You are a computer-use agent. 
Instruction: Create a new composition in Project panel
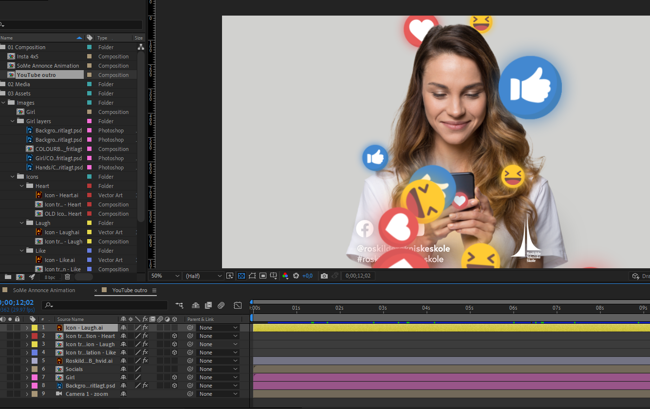click(20, 277)
